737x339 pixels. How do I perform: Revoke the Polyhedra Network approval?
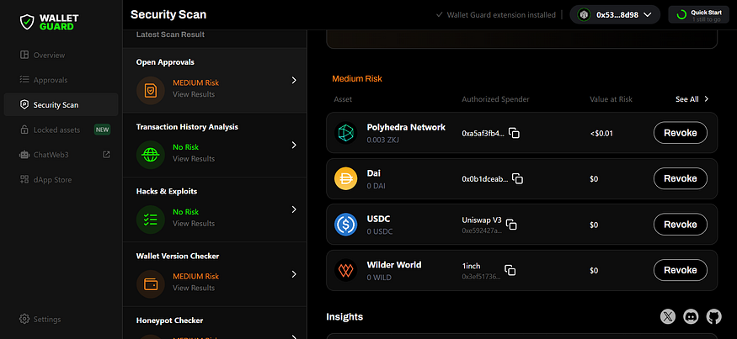pos(680,133)
